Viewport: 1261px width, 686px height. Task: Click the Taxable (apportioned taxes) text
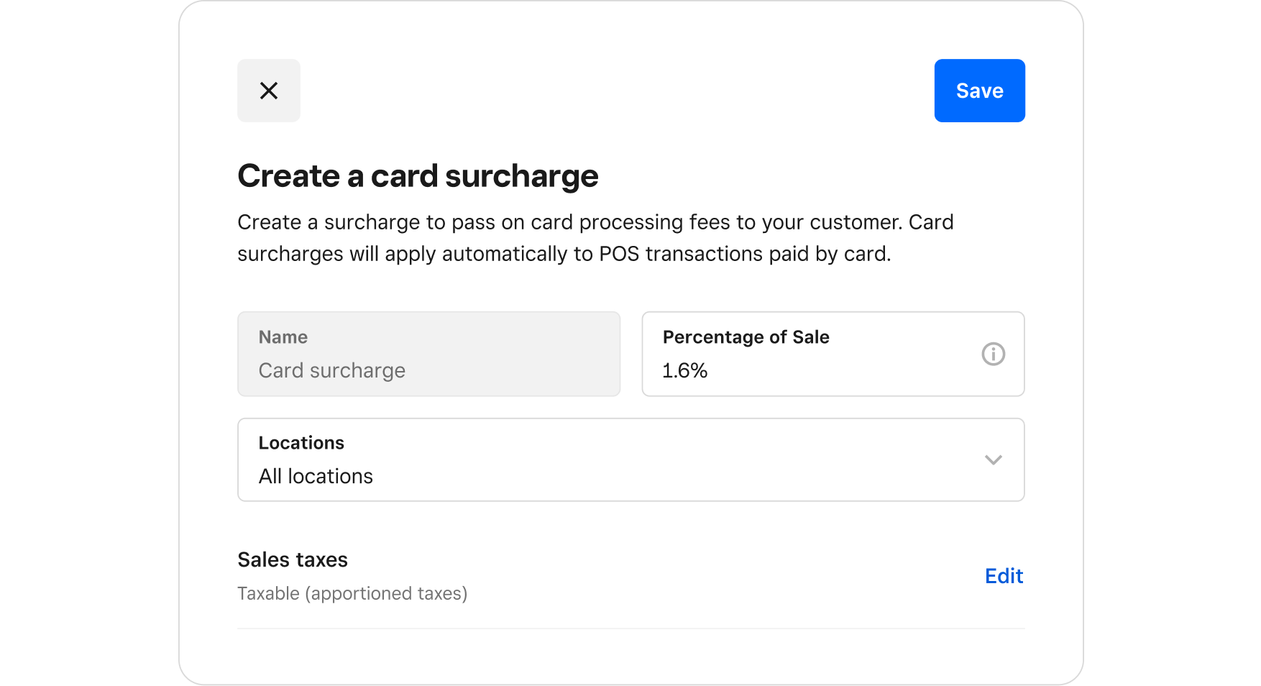tap(352, 594)
